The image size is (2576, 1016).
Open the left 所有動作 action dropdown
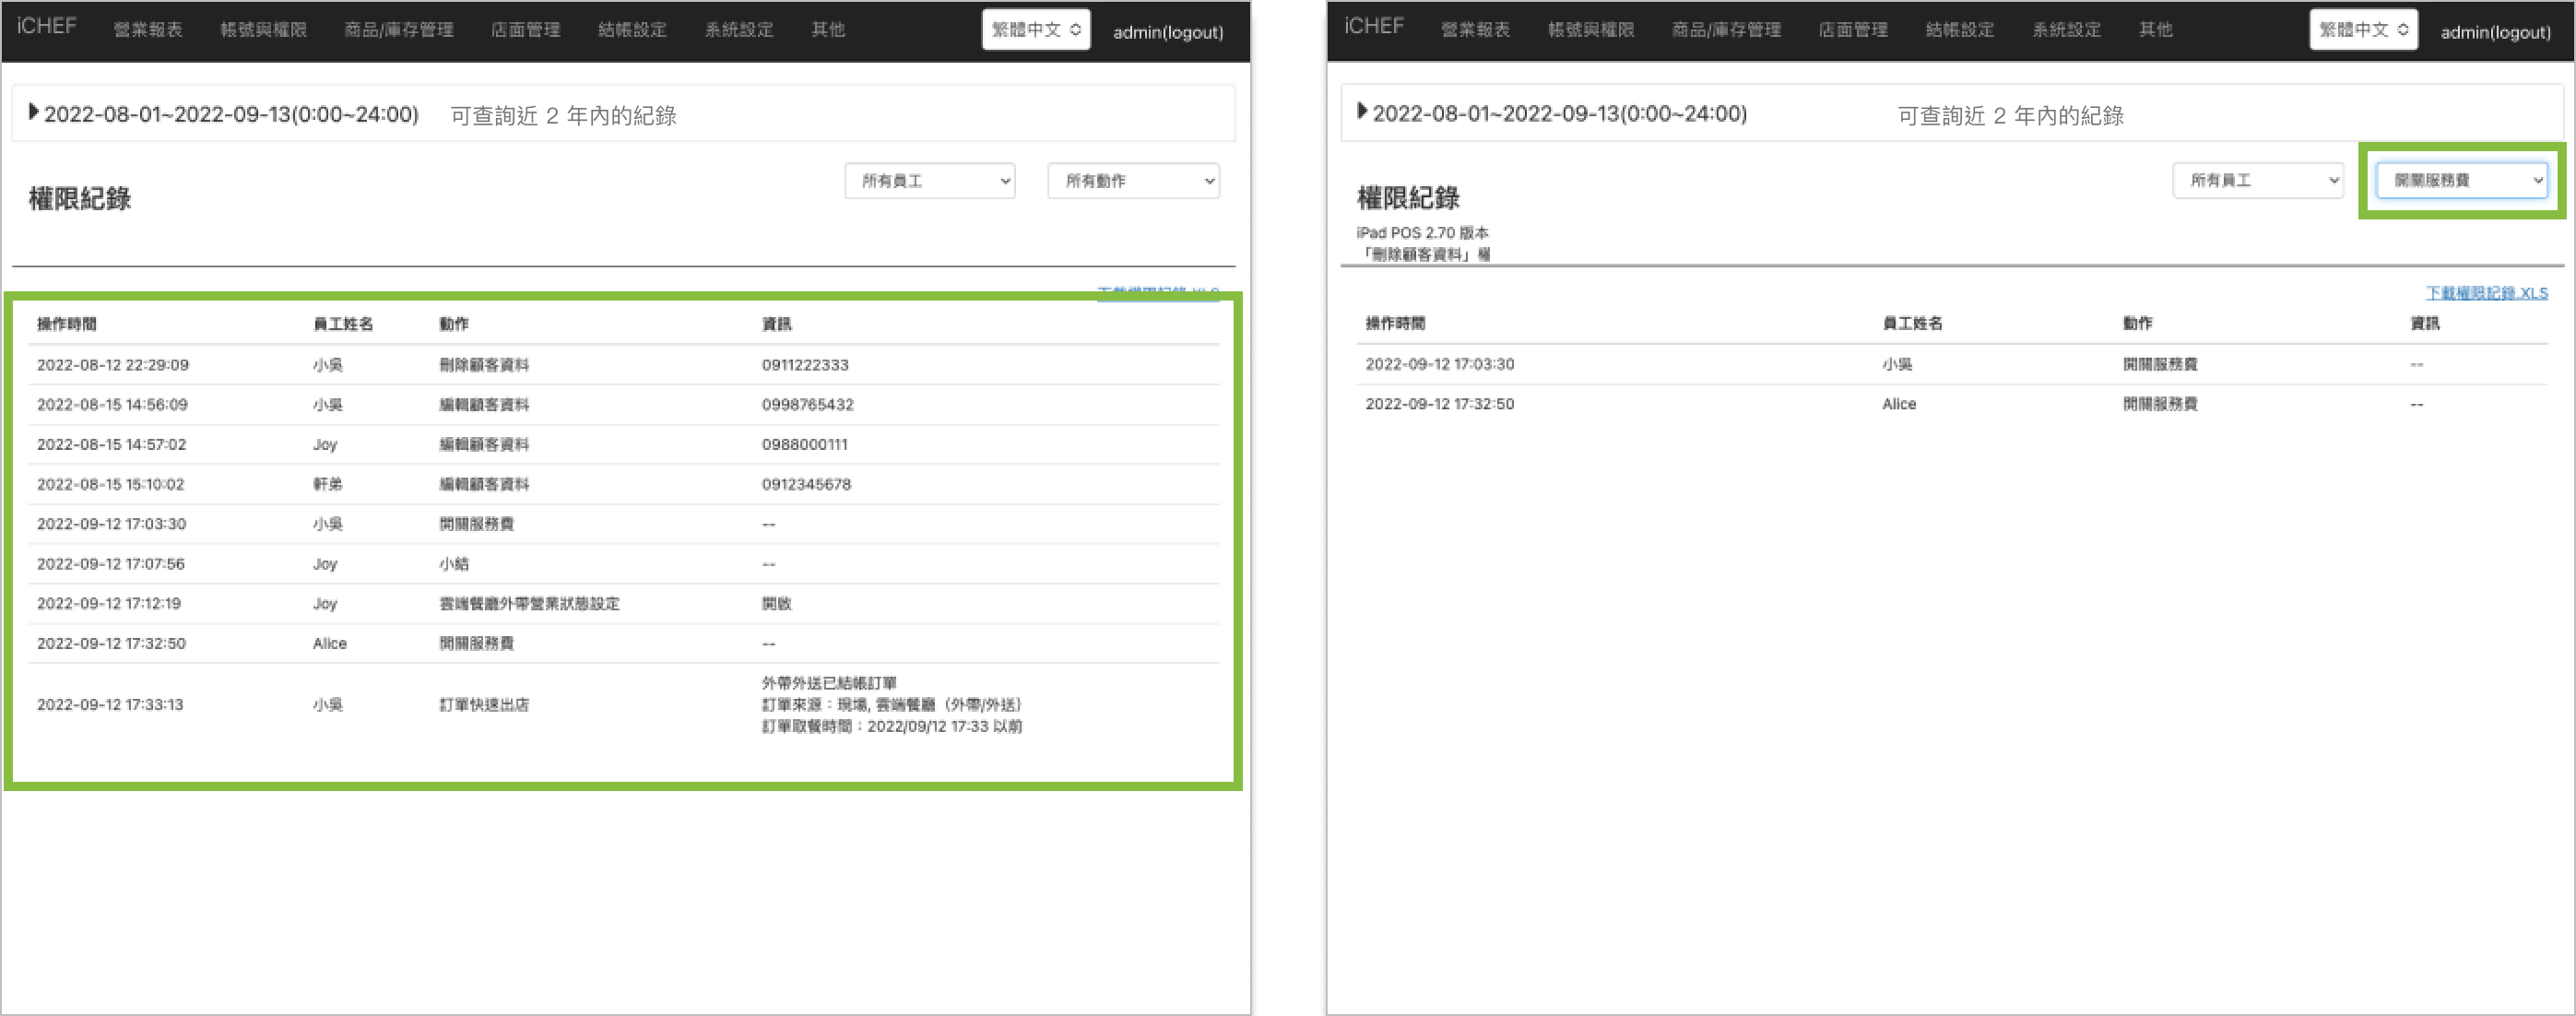coord(1133,181)
